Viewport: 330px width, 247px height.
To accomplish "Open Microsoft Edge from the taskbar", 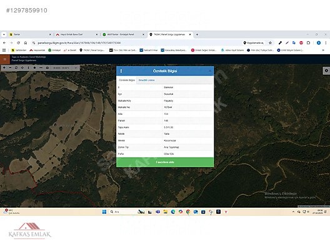I will coord(173,212).
